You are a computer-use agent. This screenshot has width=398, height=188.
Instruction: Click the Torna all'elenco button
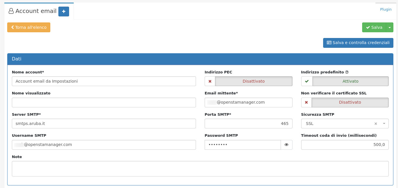[x=29, y=27]
